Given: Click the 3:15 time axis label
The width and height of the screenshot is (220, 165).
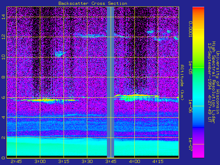Looking at the screenshot, I should 64,162.
